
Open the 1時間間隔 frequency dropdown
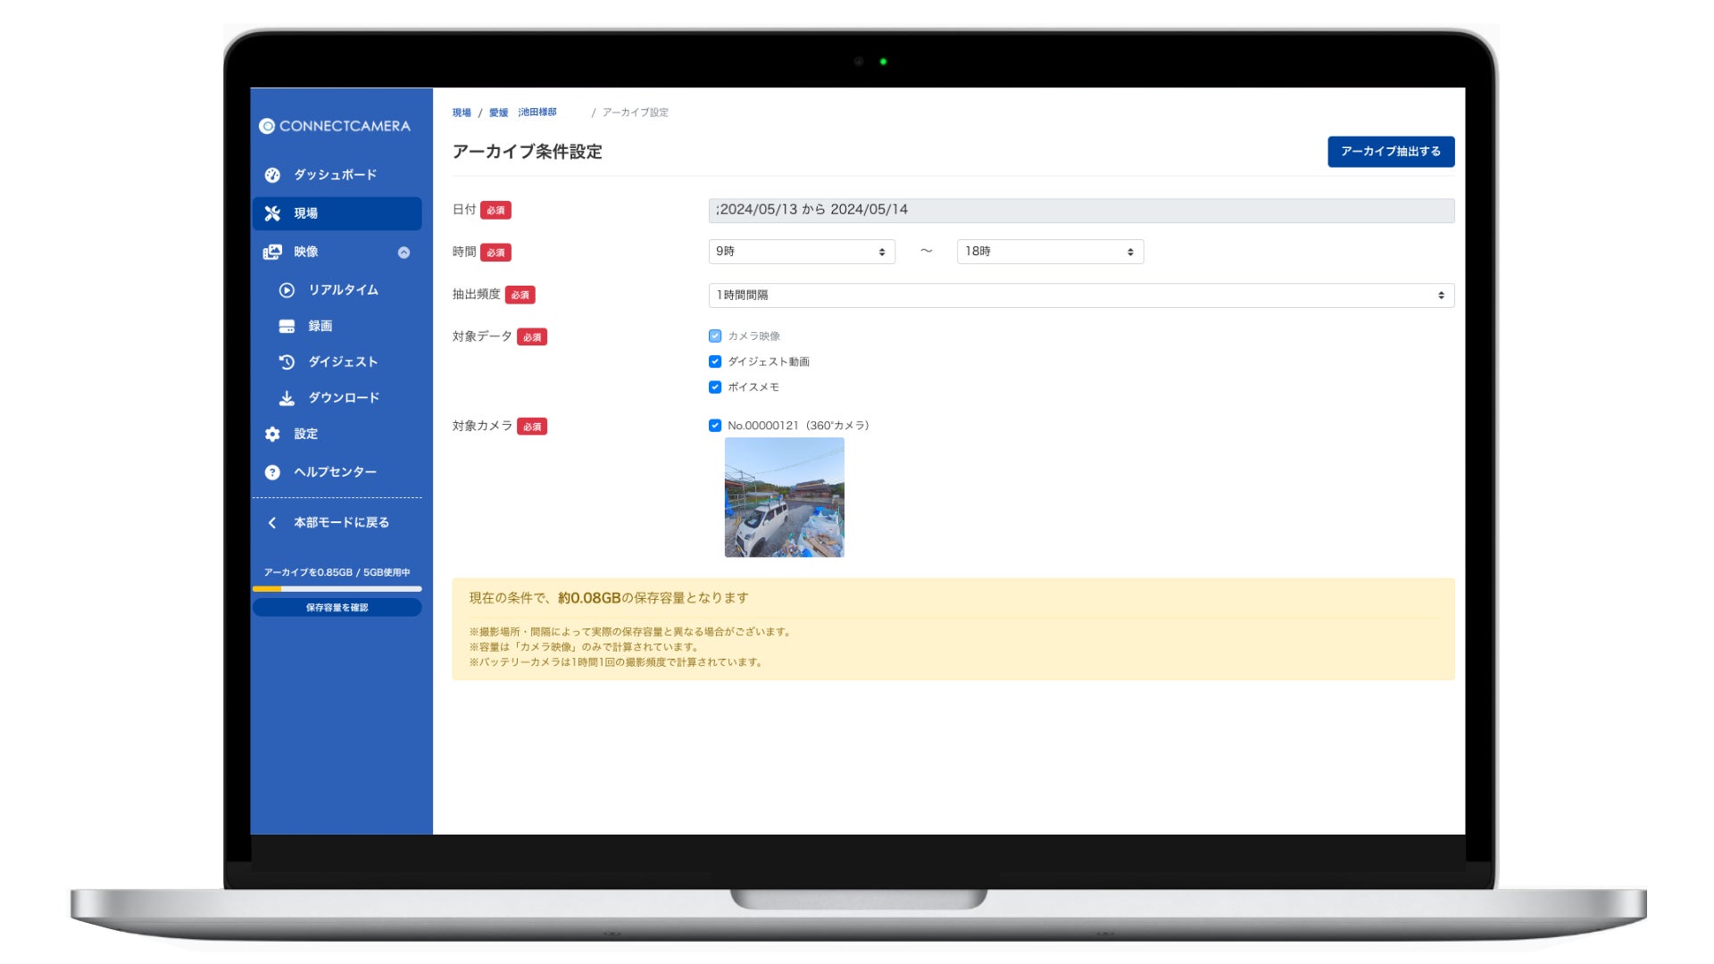click(x=1080, y=295)
